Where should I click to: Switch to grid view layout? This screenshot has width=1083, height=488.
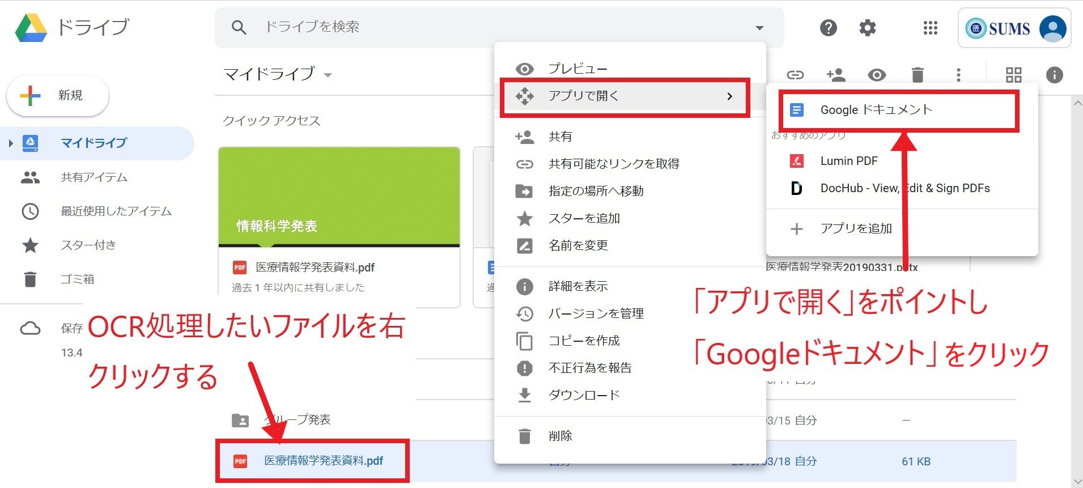[1013, 75]
